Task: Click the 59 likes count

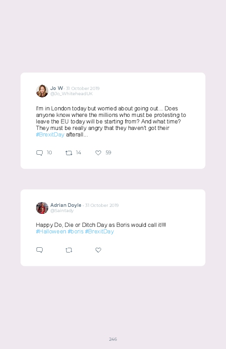Action: [x=108, y=153]
